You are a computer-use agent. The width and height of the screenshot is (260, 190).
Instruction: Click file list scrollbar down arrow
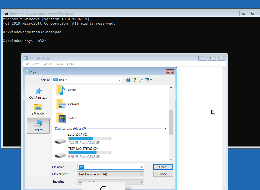171,159
